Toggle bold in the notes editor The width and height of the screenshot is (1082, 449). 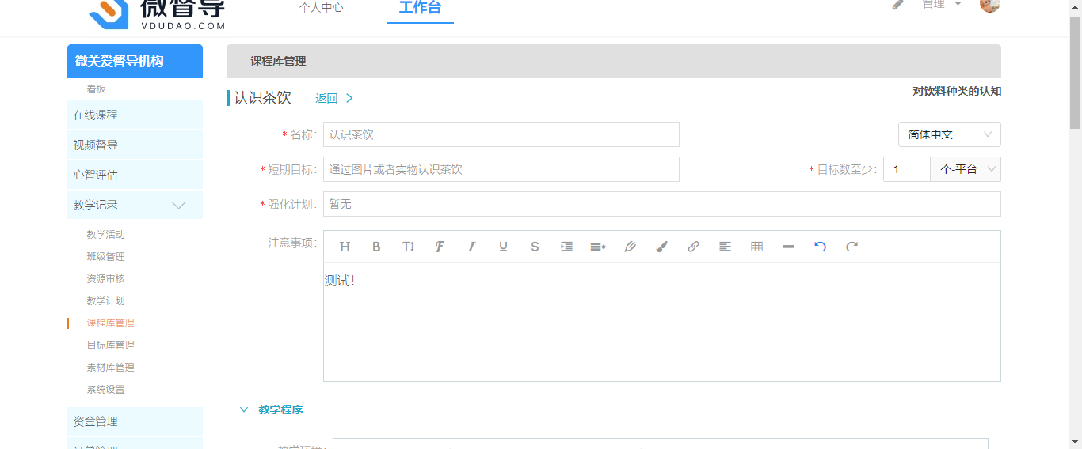376,247
